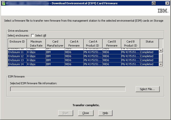Enable the Select All checkbox
171x120 pixels.
coord(33,35)
